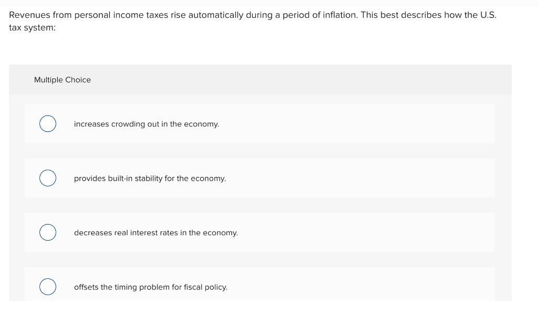
Task: Click the text 'offsets the timing problem for fiscal policy'
Action: 151,287
